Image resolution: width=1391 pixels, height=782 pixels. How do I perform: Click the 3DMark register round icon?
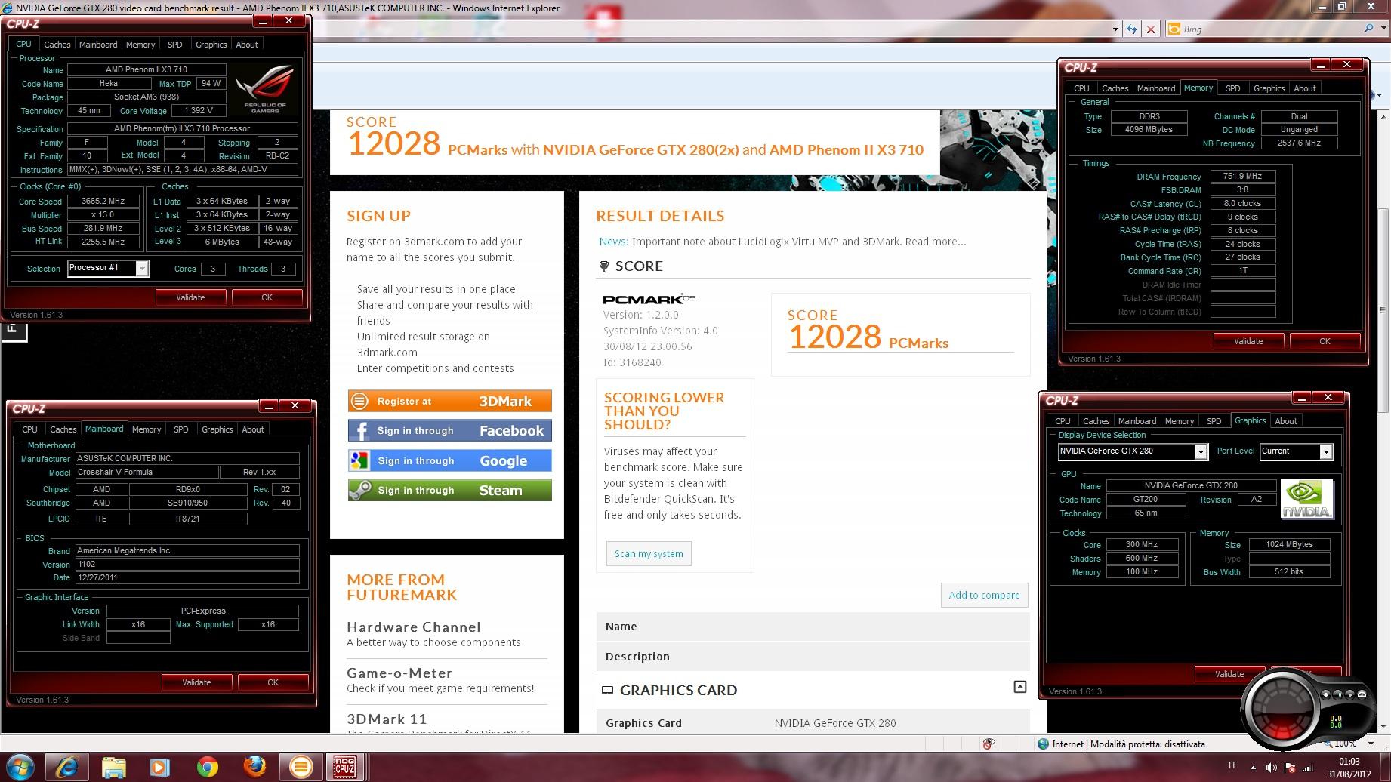tap(360, 401)
